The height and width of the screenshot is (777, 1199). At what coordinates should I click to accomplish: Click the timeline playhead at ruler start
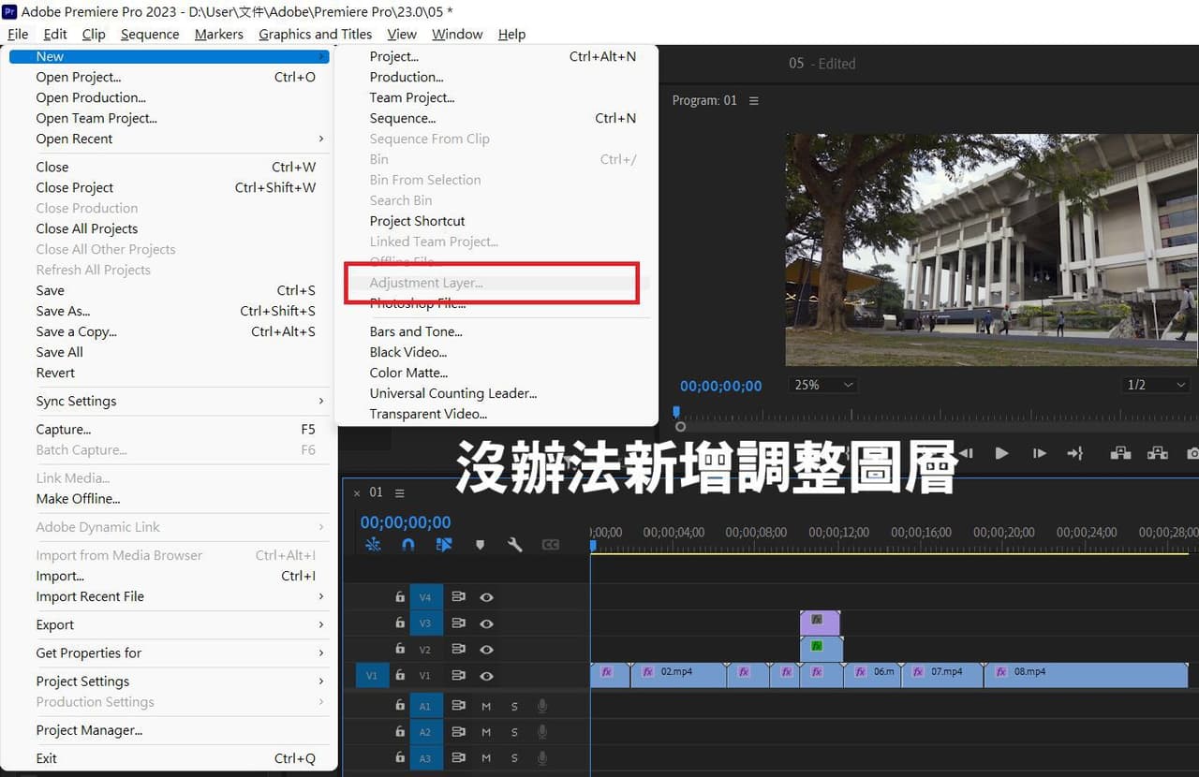[593, 545]
